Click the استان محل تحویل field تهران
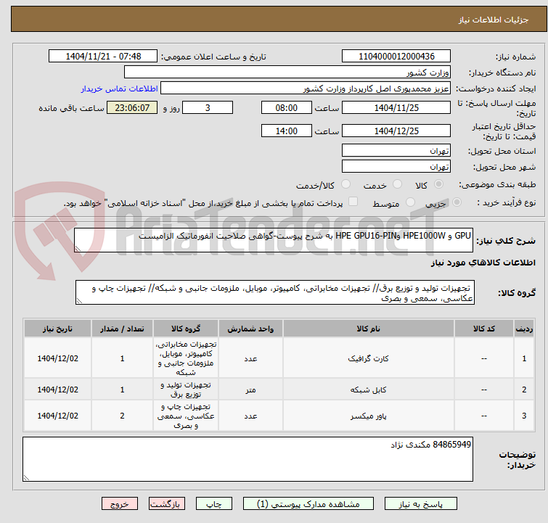548x523 pixels. pos(396,150)
